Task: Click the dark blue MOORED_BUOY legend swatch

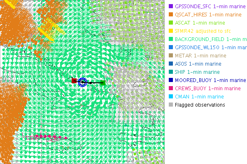Action: (171, 80)
